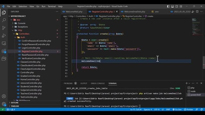Open editor more actions ellipsis
The height and width of the screenshot is (115, 205).
coord(201,11)
